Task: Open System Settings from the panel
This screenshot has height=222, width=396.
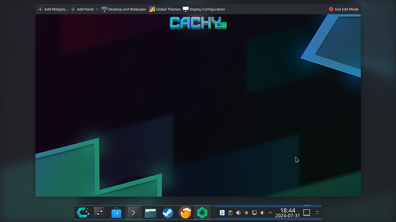Action: tap(99, 213)
